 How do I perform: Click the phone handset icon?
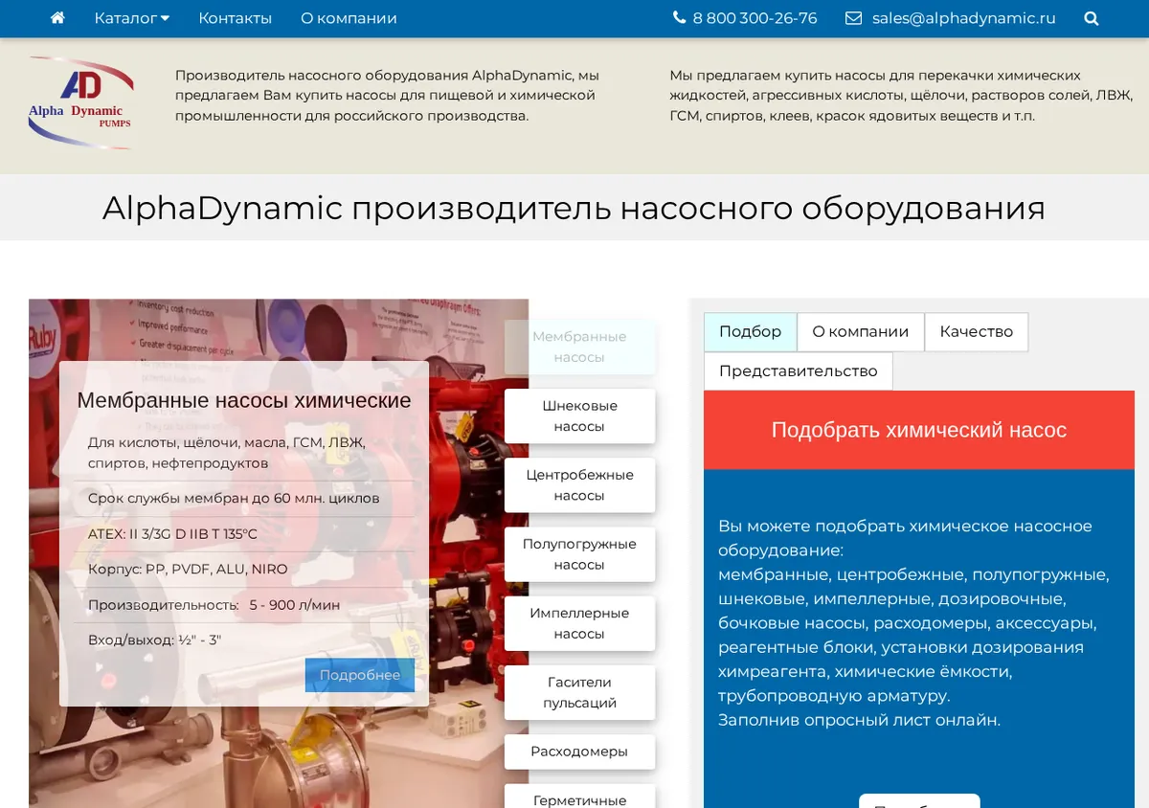680,18
